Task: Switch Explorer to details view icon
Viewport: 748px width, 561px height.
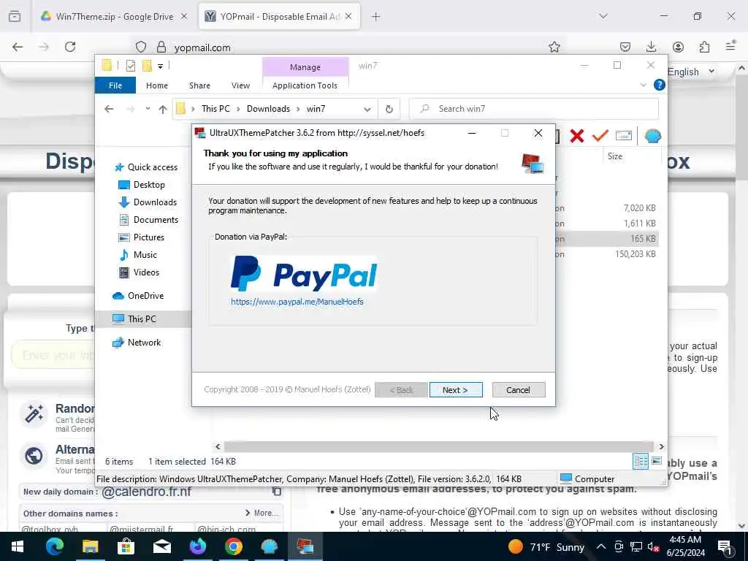Action: pos(640,462)
